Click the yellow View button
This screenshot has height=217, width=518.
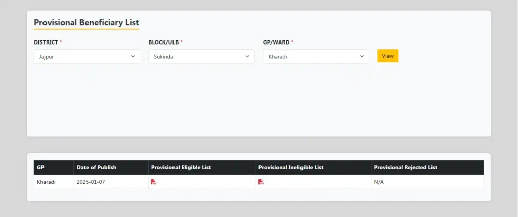[388, 56]
